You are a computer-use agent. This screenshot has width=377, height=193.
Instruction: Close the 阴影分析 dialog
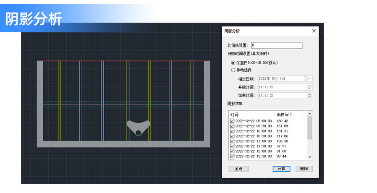tap(314, 31)
